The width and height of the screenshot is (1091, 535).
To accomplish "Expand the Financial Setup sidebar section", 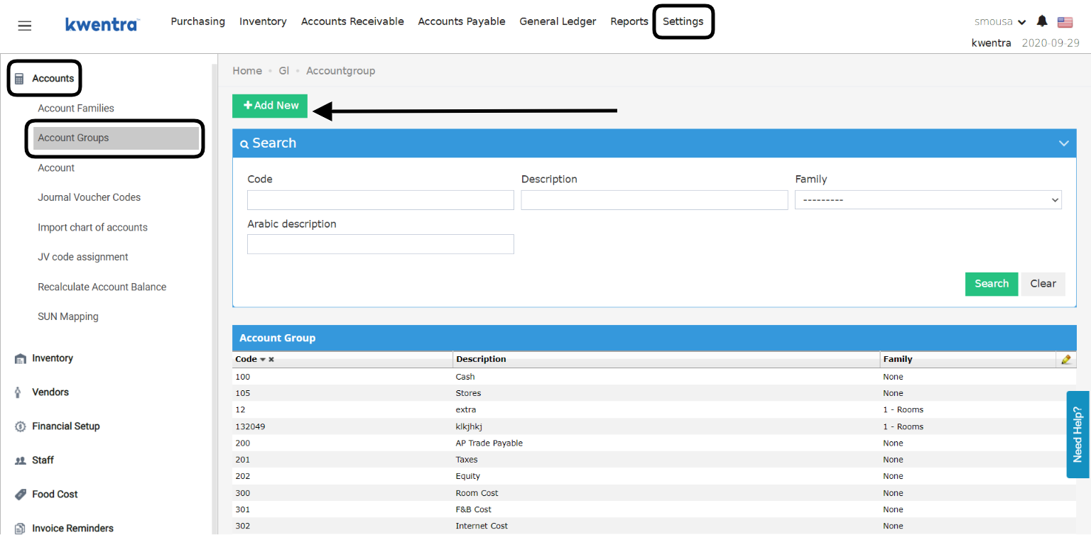I will (66, 426).
